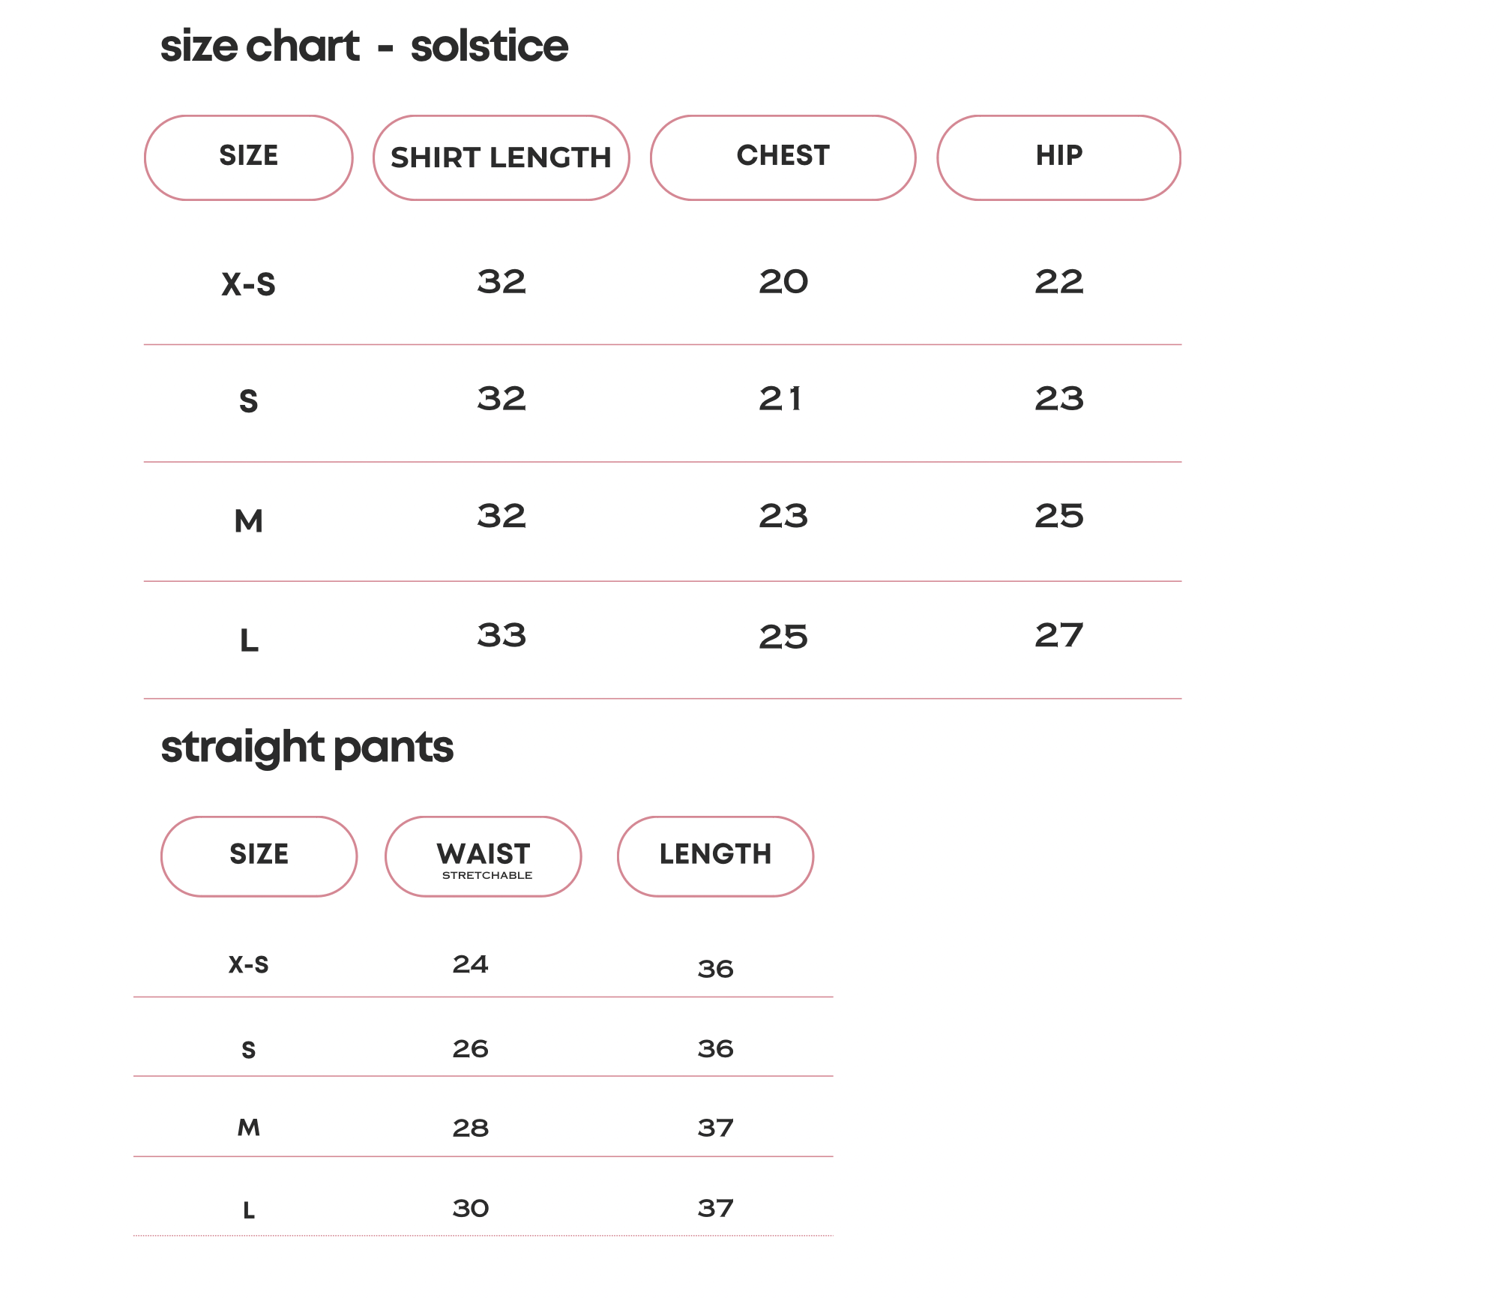Click hip value 25 for size M

click(1059, 516)
